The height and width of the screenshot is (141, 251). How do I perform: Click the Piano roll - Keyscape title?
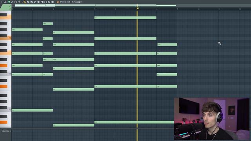point(71,2)
